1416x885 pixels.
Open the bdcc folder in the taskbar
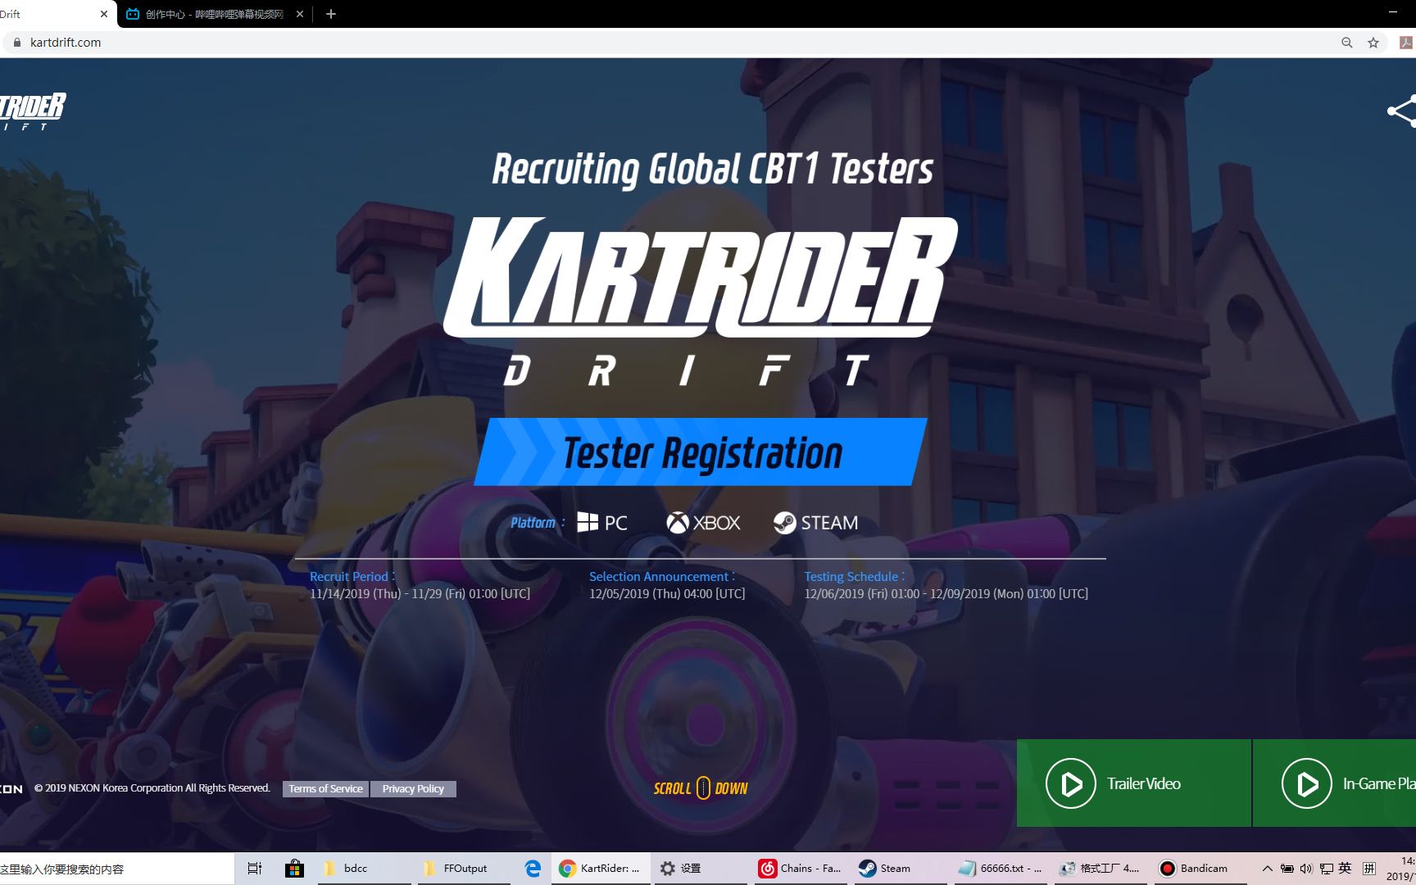point(364,869)
